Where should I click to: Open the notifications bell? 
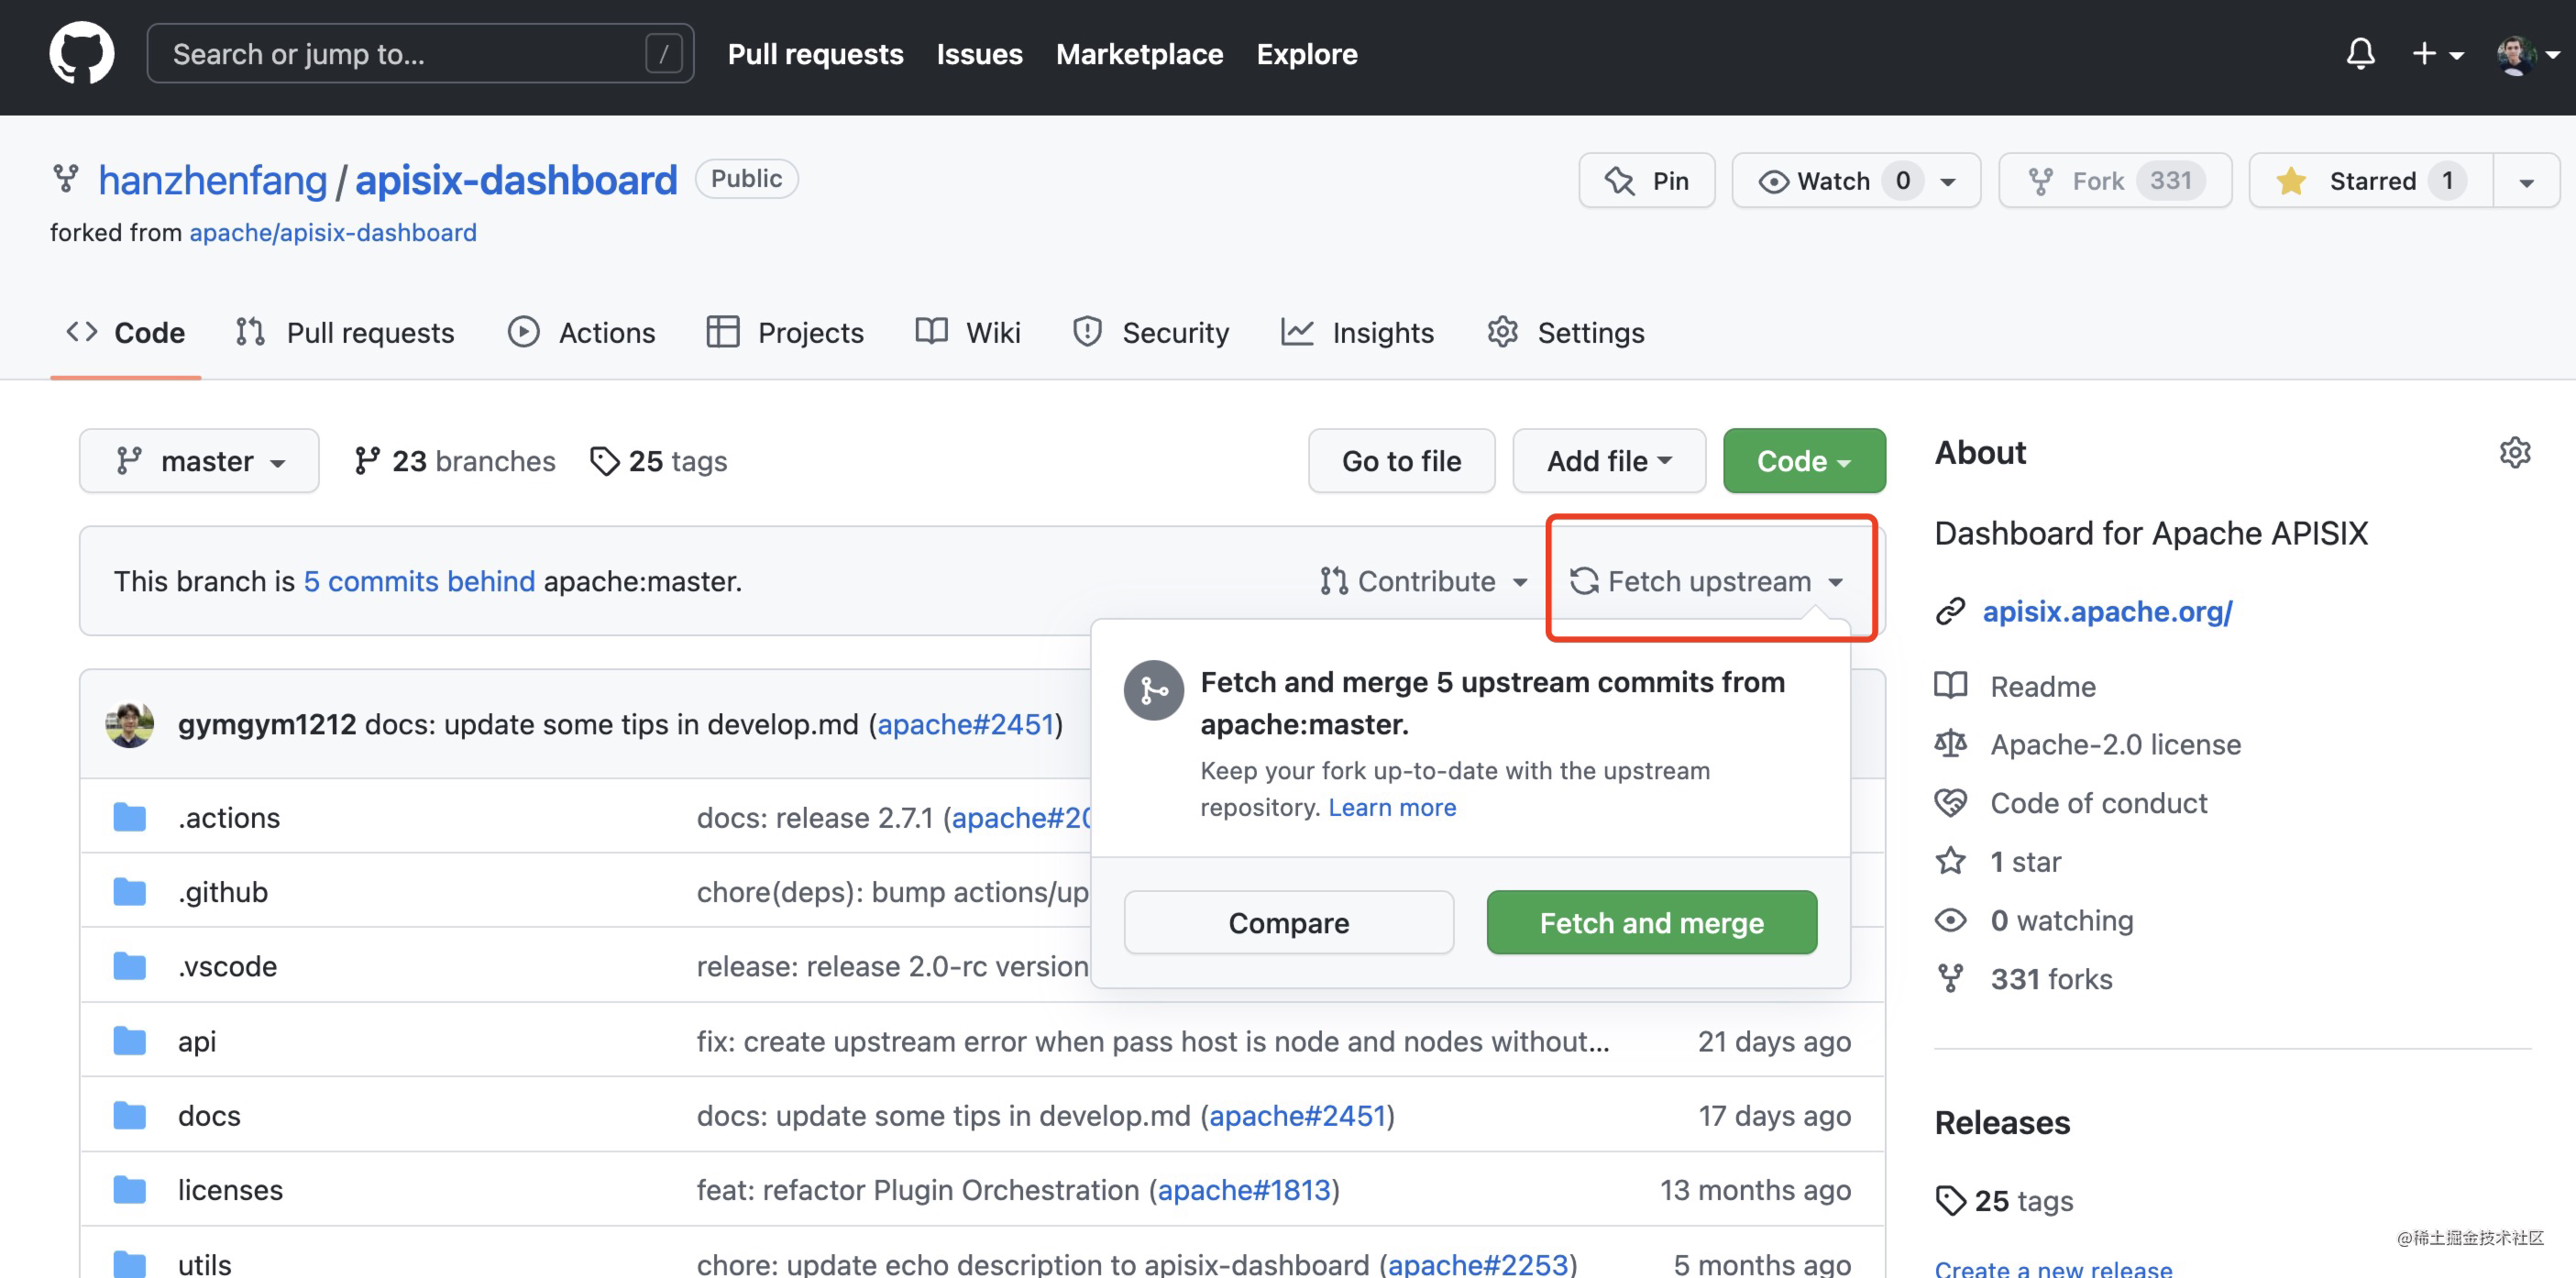[x=2360, y=54]
